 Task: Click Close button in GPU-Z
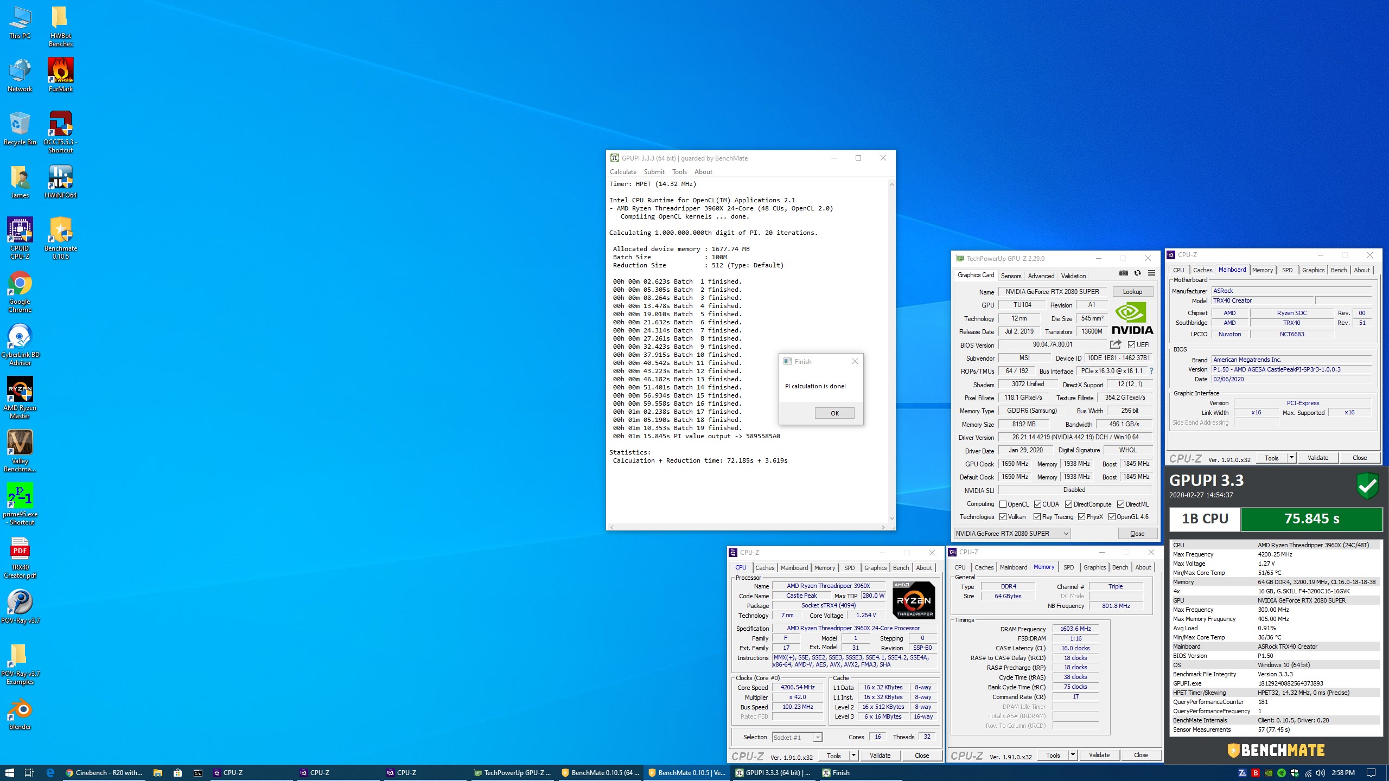pyautogui.click(x=1137, y=534)
